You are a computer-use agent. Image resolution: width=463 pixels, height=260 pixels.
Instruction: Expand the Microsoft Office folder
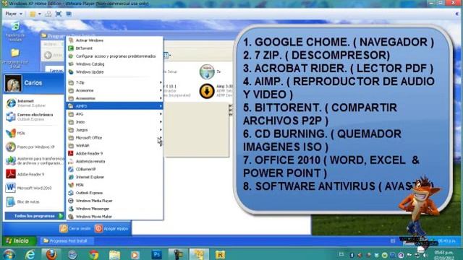(x=114, y=138)
